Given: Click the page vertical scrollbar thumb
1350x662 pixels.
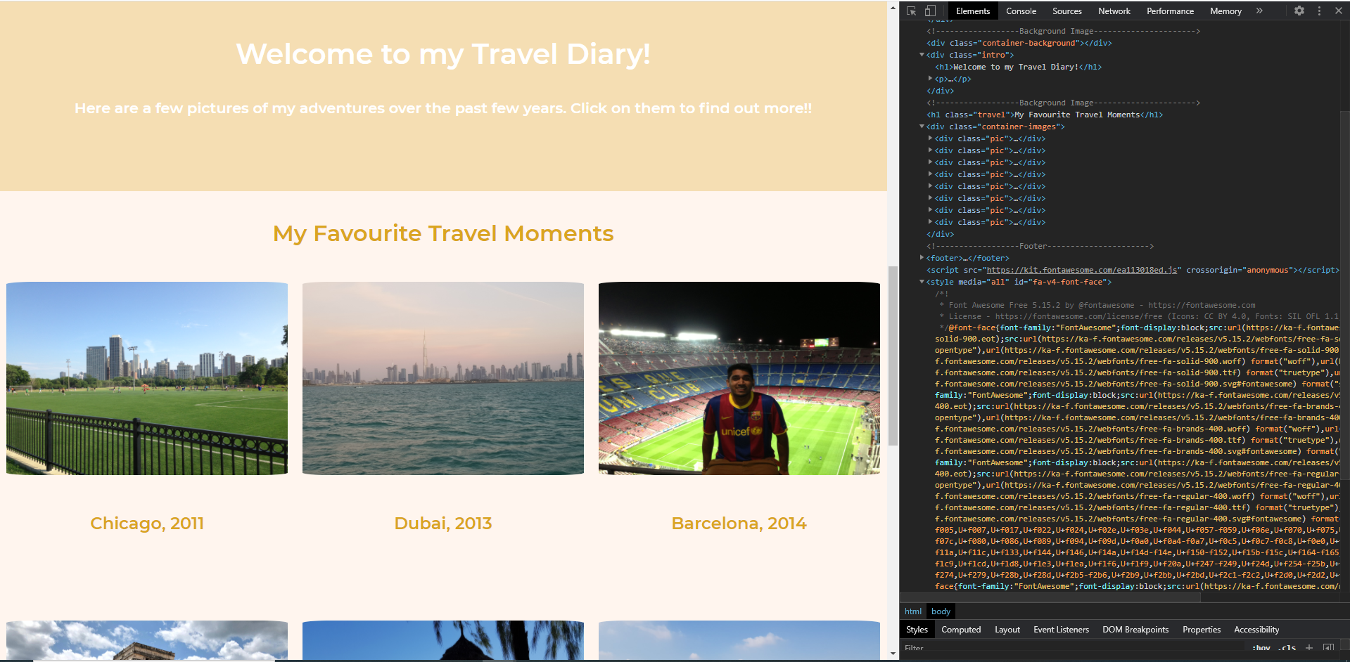Looking at the screenshot, I should click(x=893, y=356).
